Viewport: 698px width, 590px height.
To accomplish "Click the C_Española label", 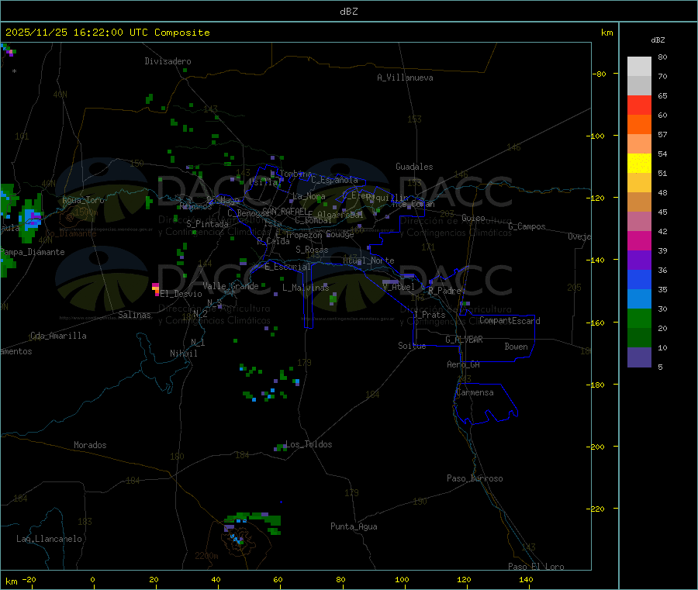I will point(335,180).
